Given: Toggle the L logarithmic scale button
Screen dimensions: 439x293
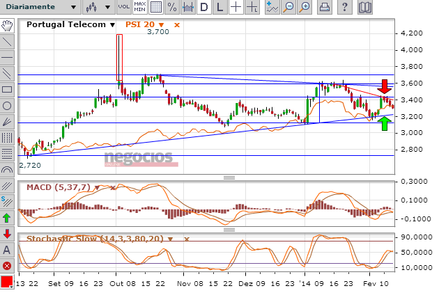Looking at the screenshot, I should pos(220,7).
